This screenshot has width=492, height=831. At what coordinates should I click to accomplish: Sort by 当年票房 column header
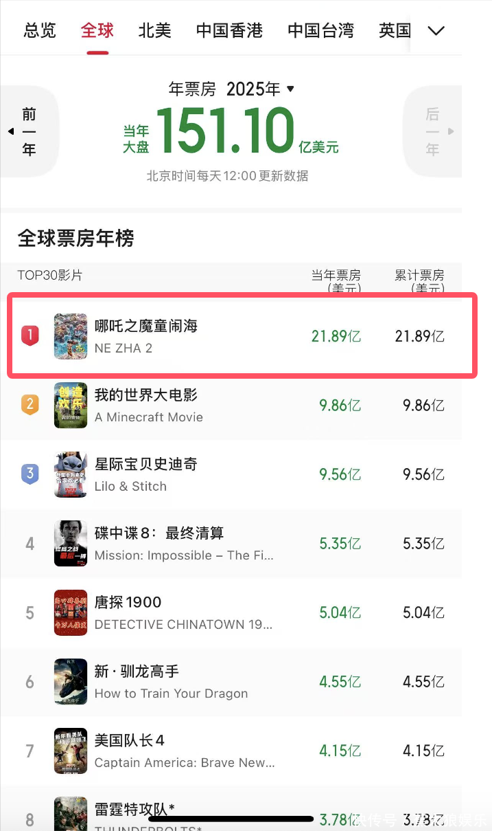pyautogui.click(x=336, y=281)
